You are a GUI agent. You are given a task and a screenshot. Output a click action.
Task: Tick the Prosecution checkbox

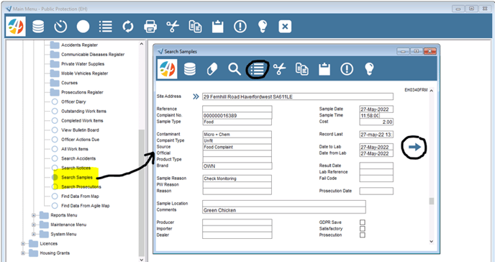point(363,235)
